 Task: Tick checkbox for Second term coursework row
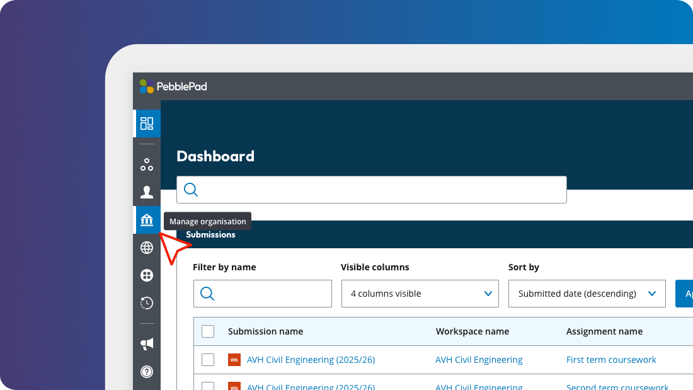click(208, 386)
